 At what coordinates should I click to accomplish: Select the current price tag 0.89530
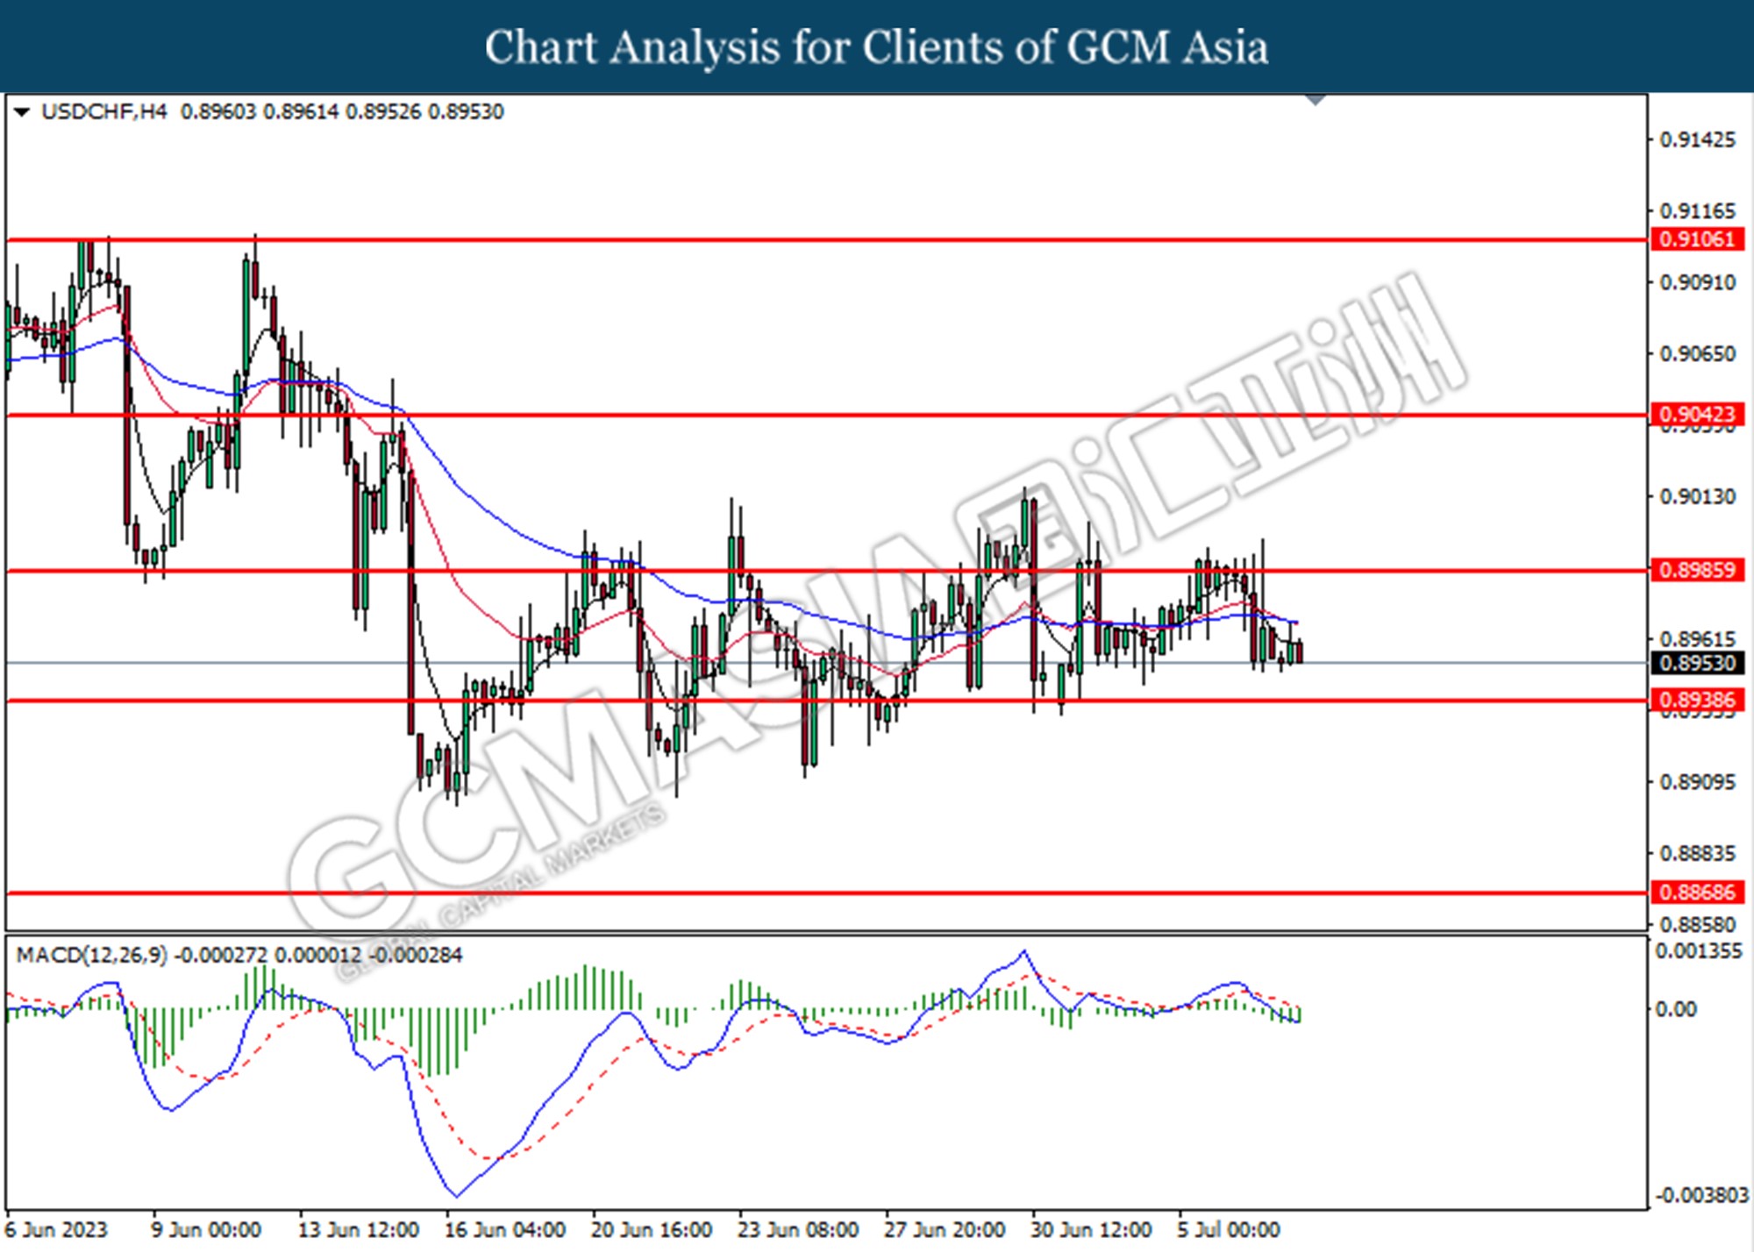click(1698, 663)
